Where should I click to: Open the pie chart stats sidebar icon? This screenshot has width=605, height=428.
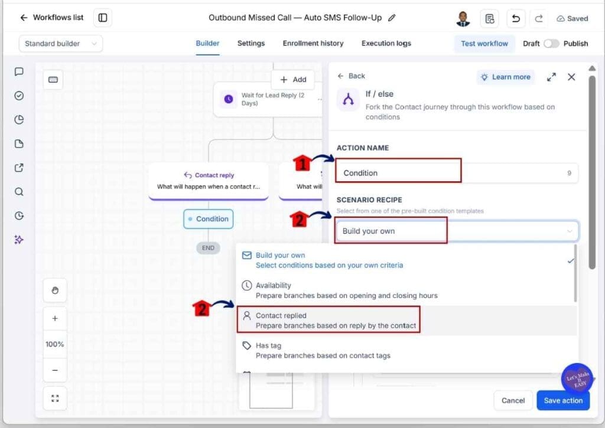19,119
